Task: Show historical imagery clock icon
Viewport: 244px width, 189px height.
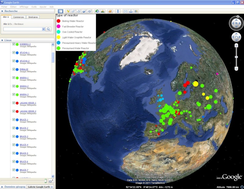Action: click(97, 11)
